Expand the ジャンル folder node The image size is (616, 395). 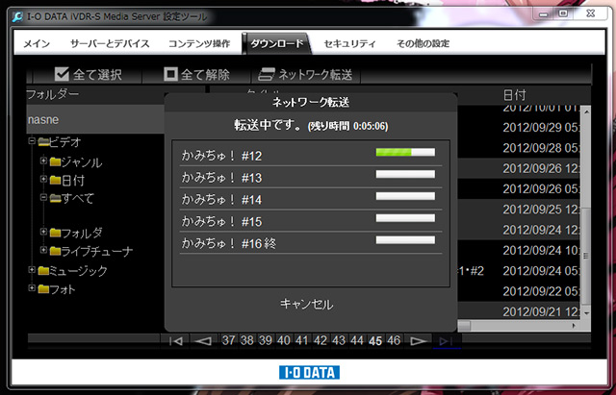pyautogui.click(x=43, y=160)
